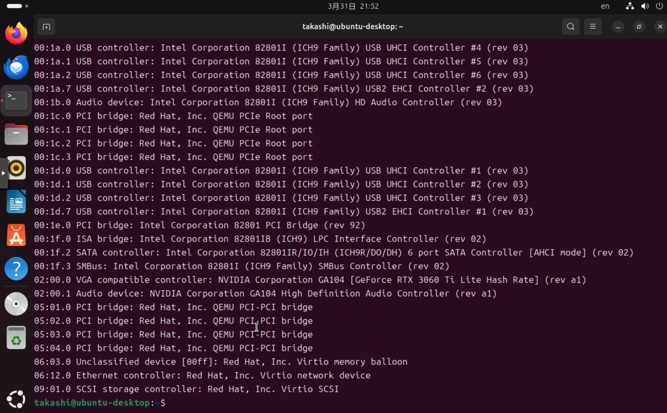Click the 05:02.0 QEMU PCI-PCI bridge line
The height and width of the screenshot is (413, 667).
pos(173,321)
